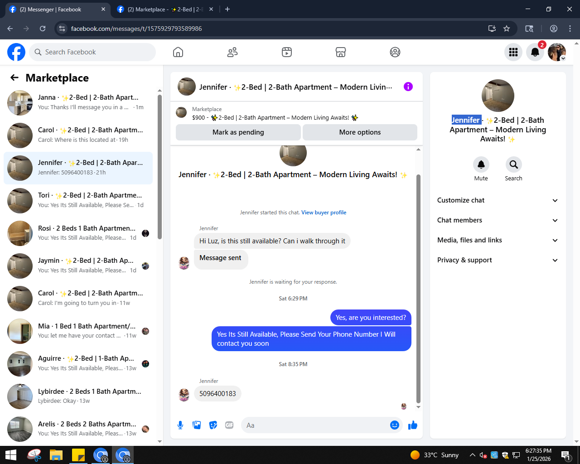The height and width of the screenshot is (464, 580).
Task: Open Jaymin's conversation in the chat list
Action: pyautogui.click(x=78, y=266)
